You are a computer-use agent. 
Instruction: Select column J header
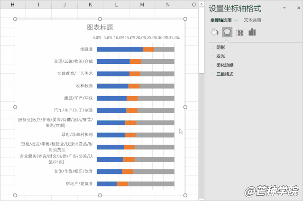pos(64,5)
